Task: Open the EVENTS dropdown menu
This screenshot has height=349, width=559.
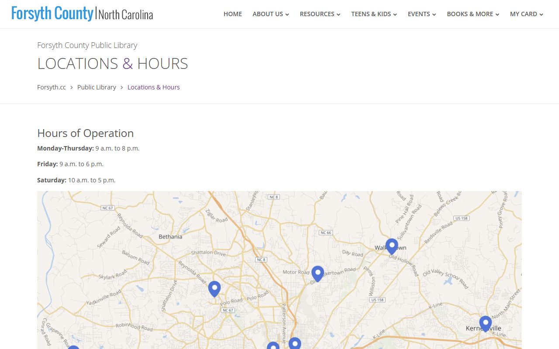Action: (422, 14)
